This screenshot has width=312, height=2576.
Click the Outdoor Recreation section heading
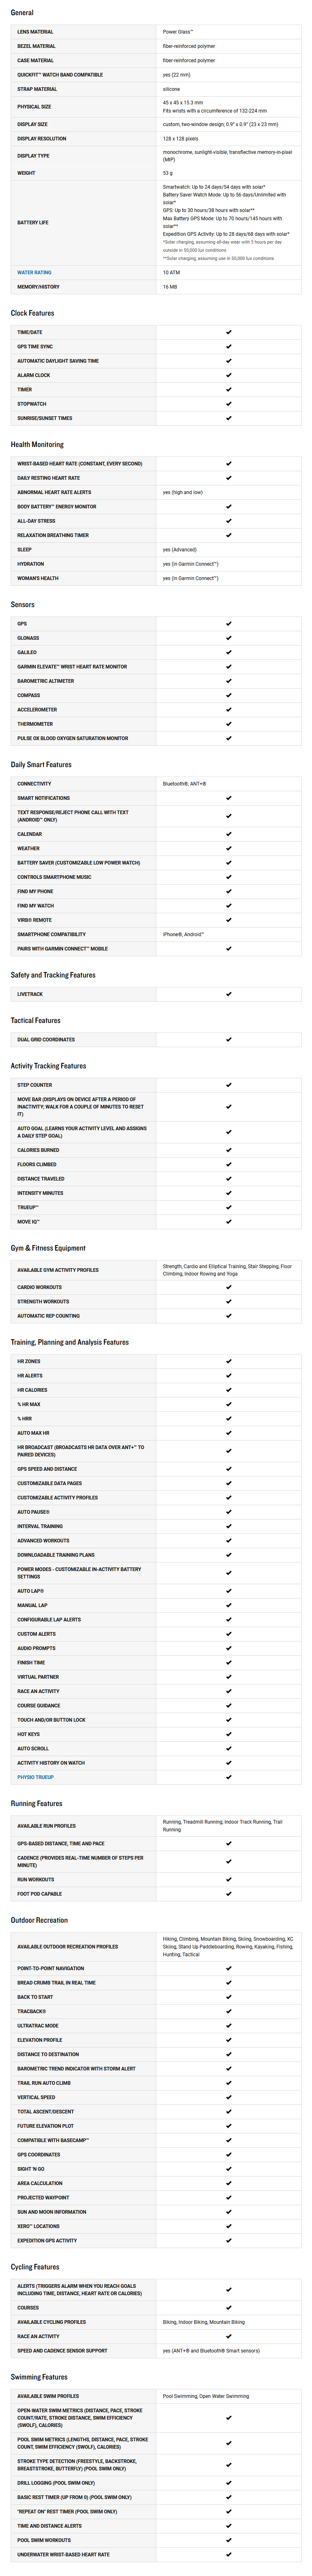coord(39,1920)
